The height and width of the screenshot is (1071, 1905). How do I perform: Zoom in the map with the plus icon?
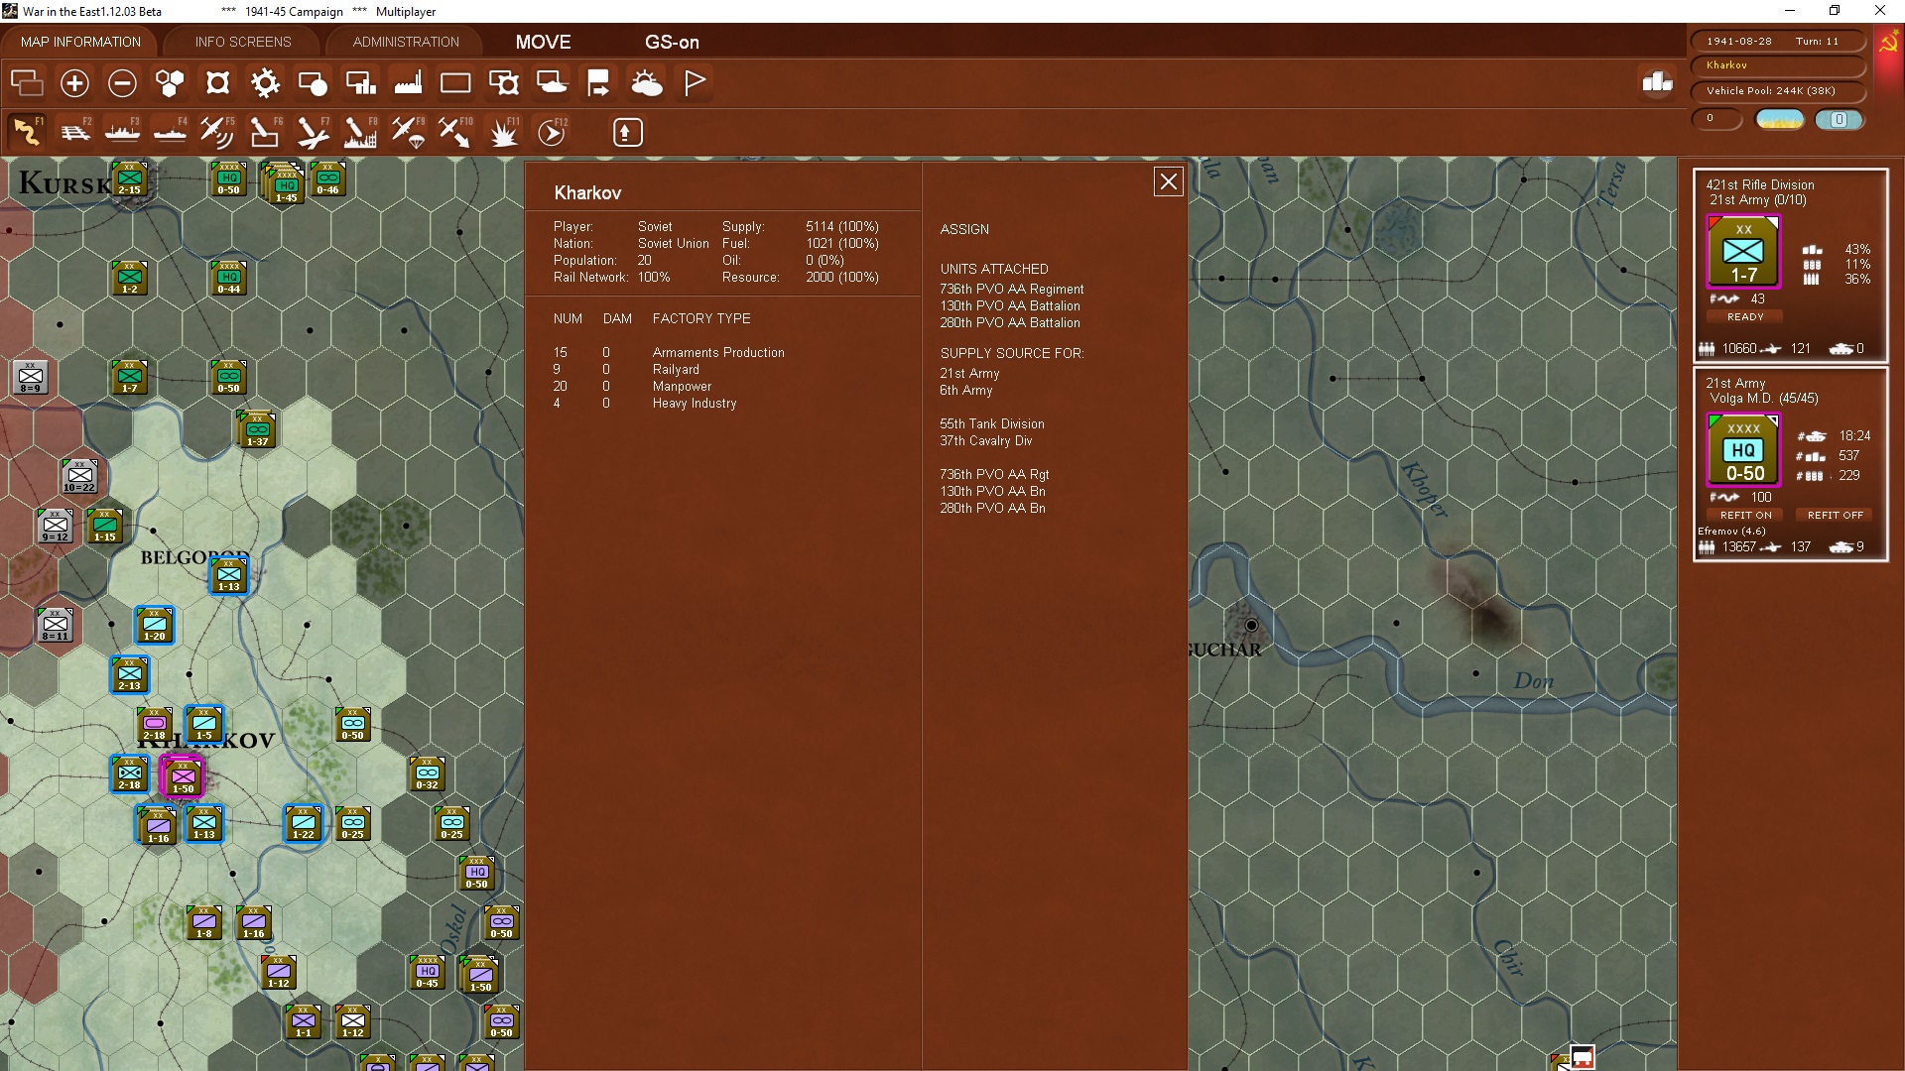tap(74, 83)
